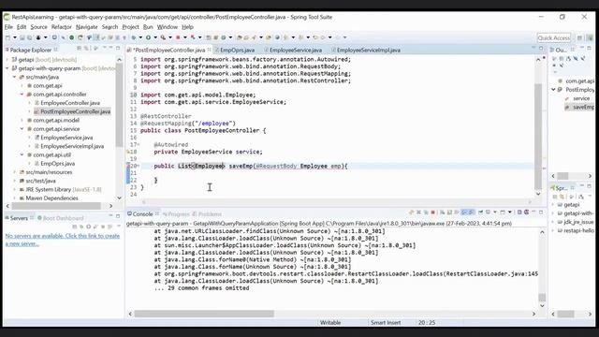The width and height of the screenshot is (599, 337).
Task: Select src/test/java in Package Explorer
Action: [x=40, y=181]
